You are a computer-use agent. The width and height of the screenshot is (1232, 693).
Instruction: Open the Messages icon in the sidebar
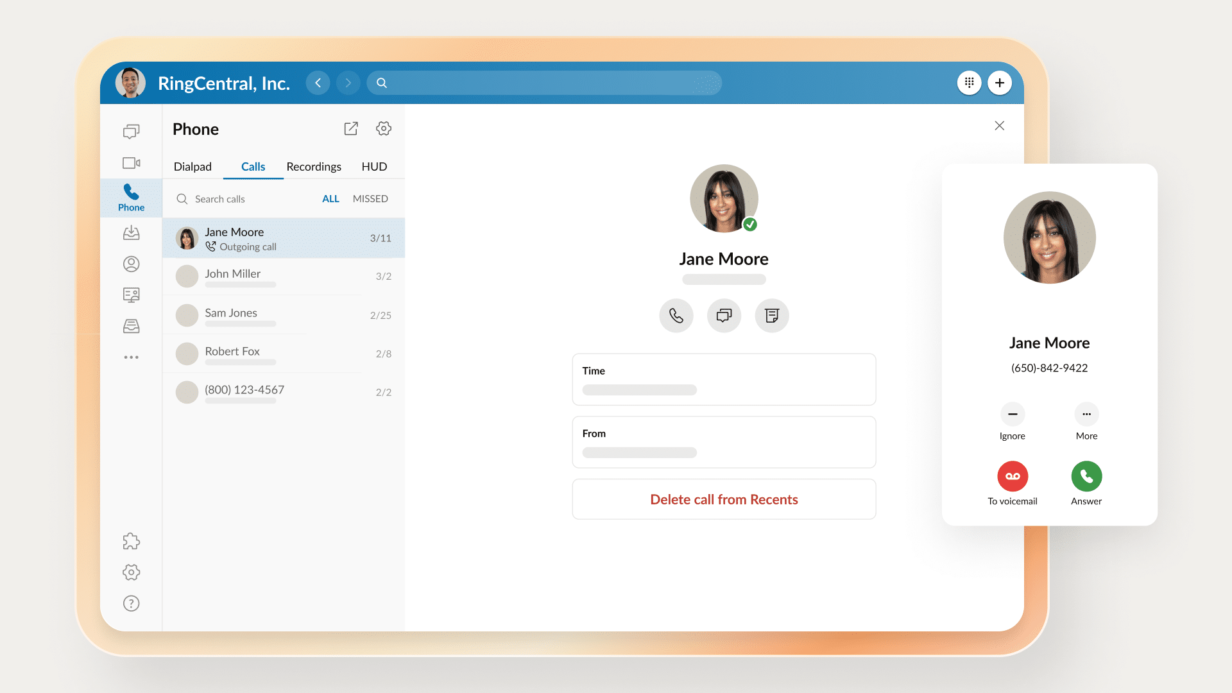tap(131, 132)
